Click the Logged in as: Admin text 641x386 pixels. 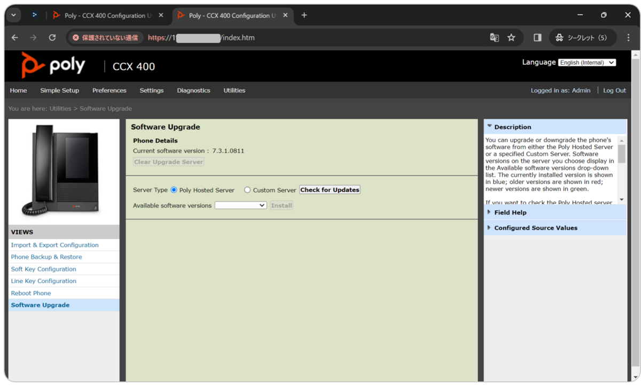560,90
